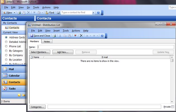
Task: Toggle the Private checkbox
Action: [x=173, y=107]
